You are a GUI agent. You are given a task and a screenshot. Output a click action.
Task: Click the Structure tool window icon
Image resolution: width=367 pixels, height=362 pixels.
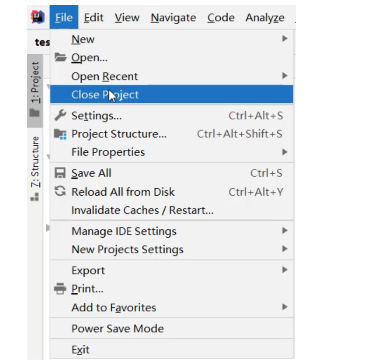coord(35,198)
